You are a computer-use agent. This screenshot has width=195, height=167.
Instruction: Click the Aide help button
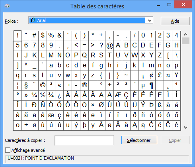click(175, 21)
